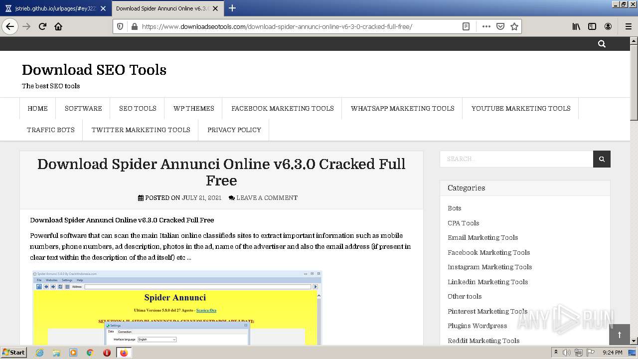Open the CPA Tools category
The width and height of the screenshot is (638, 359).
(x=464, y=223)
